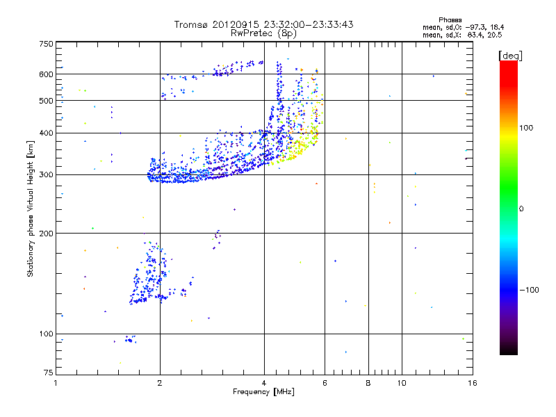Screen dimensions: 556x417
Task: Click the plot title 'Tromsø 20120915 23:32:00-23:33:43'
Action: 263,24
